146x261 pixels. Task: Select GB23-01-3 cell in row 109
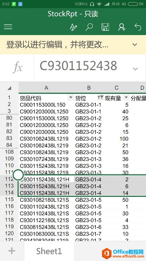[89, 159]
